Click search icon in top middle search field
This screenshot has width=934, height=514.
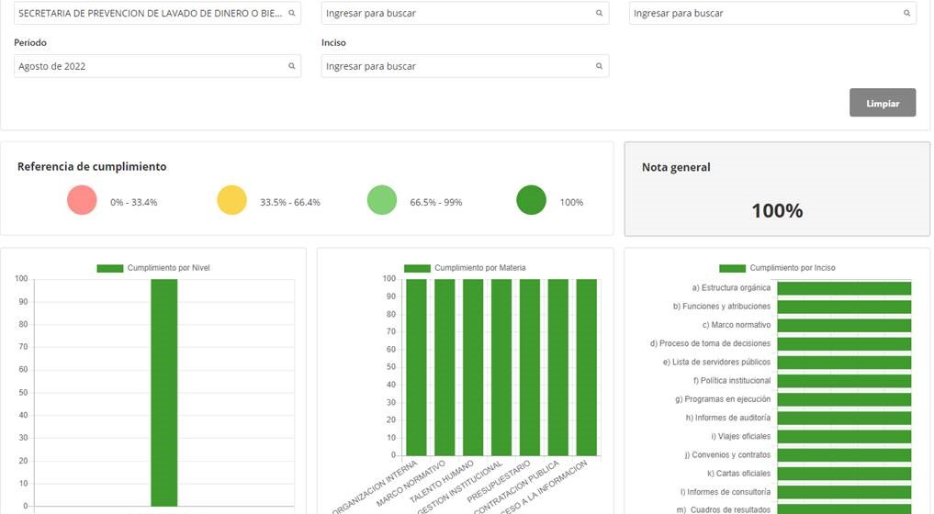(599, 13)
